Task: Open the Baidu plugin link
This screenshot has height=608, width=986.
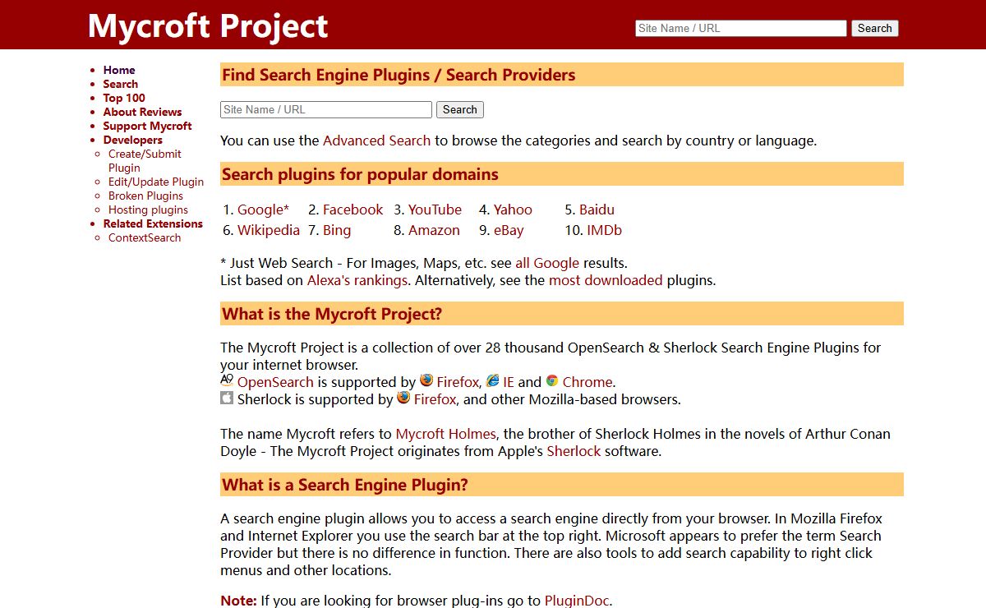Action: (597, 210)
